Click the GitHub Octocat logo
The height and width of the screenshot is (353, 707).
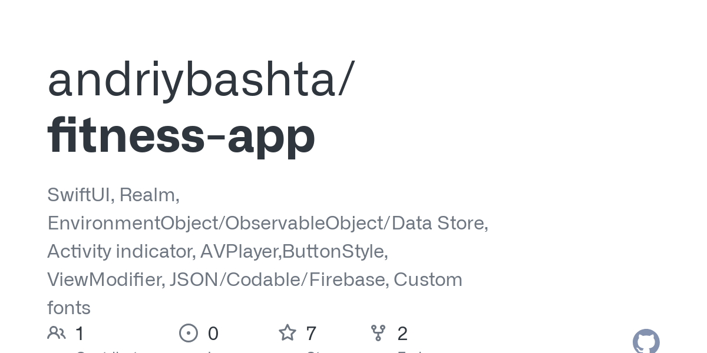[x=646, y=342]
